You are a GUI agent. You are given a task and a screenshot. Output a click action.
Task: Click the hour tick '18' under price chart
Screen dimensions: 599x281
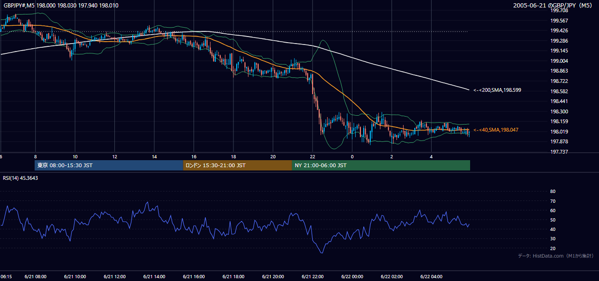233,156
